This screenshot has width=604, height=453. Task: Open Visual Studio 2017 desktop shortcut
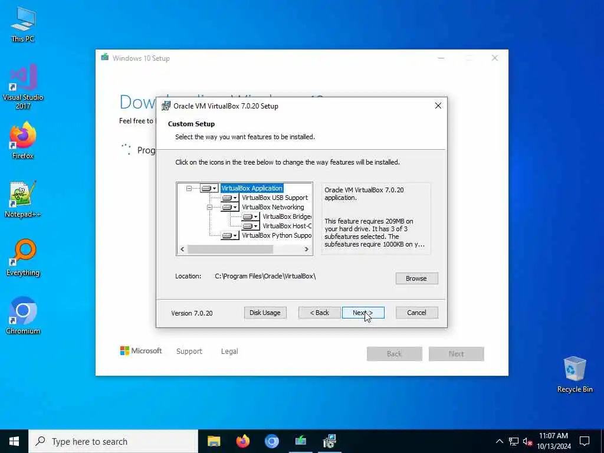tap(23, 87)
